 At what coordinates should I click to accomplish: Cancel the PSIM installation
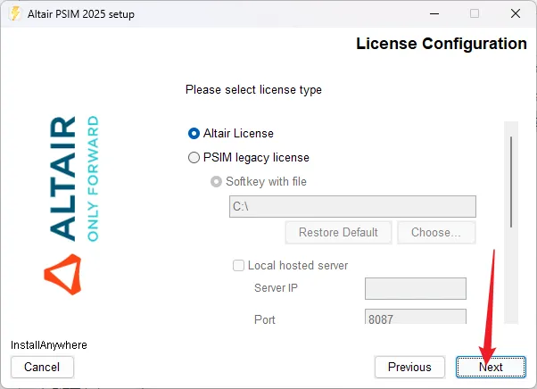click(42, 367)
